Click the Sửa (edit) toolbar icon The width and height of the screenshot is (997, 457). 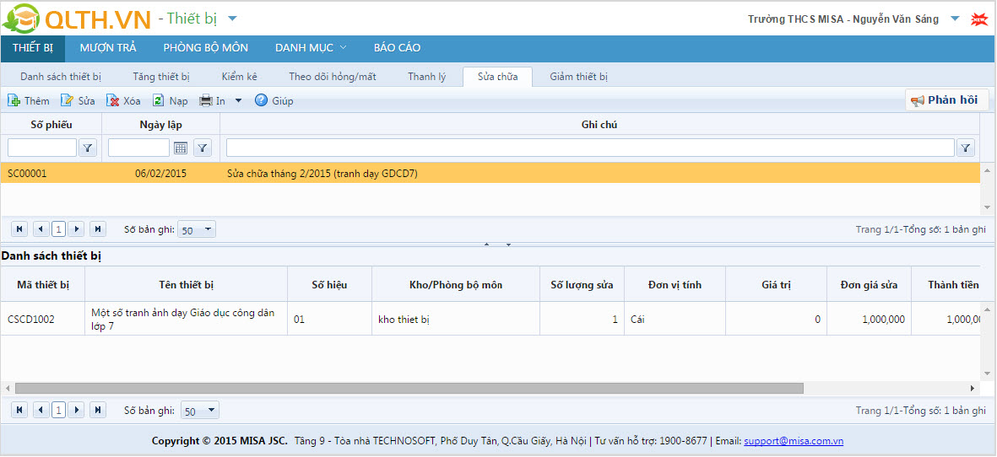tap(68, 100)
